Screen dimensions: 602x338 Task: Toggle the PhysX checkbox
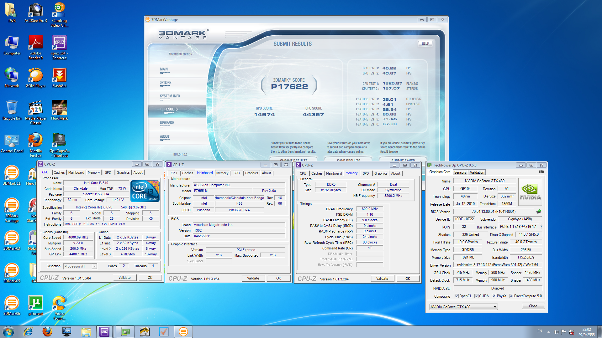point(494,296)
